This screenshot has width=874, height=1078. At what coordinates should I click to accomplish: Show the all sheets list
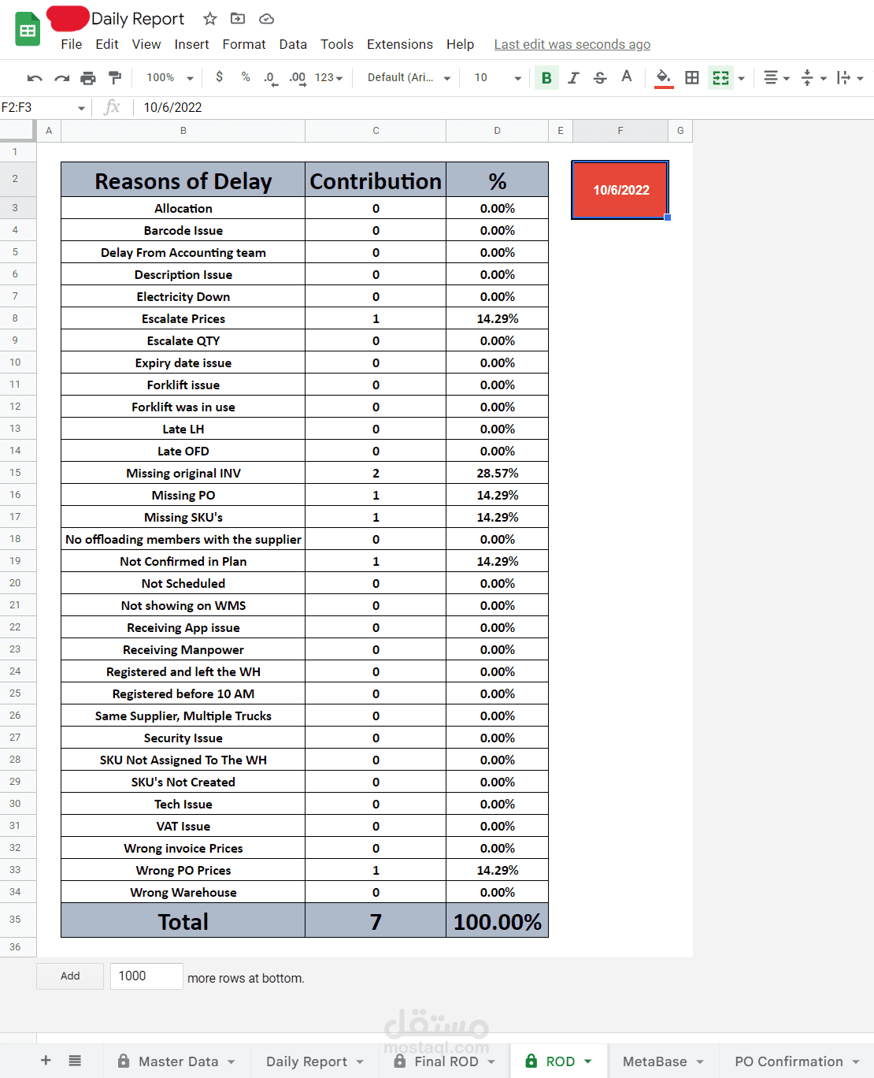tap(75, 1061)
